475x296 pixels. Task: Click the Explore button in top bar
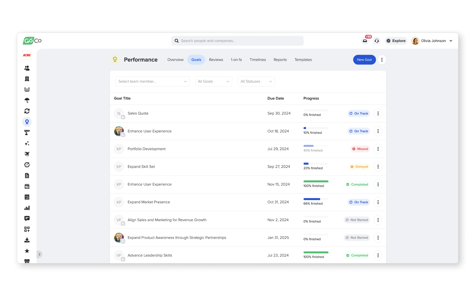[x=396, y=41]
